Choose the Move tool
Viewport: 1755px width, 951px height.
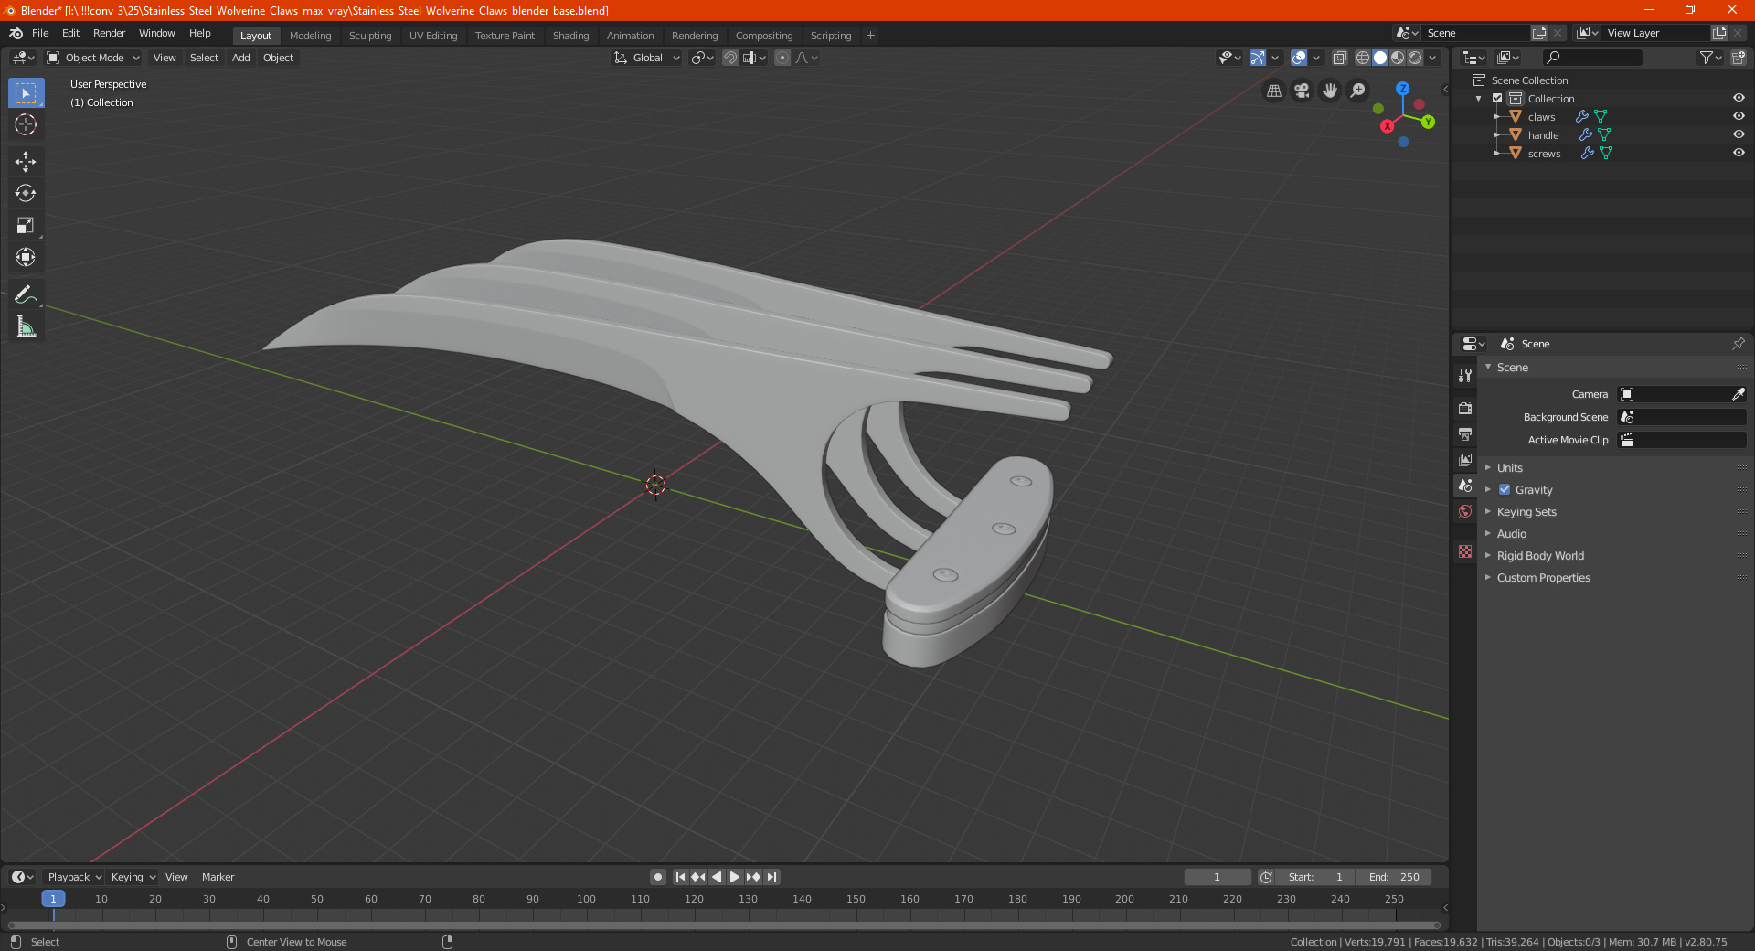click(x=26, y=162)
